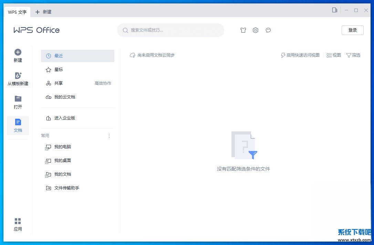Click the feedback chat bubble icon
Viewport: 374px width, 245px height.
(268, 30)
